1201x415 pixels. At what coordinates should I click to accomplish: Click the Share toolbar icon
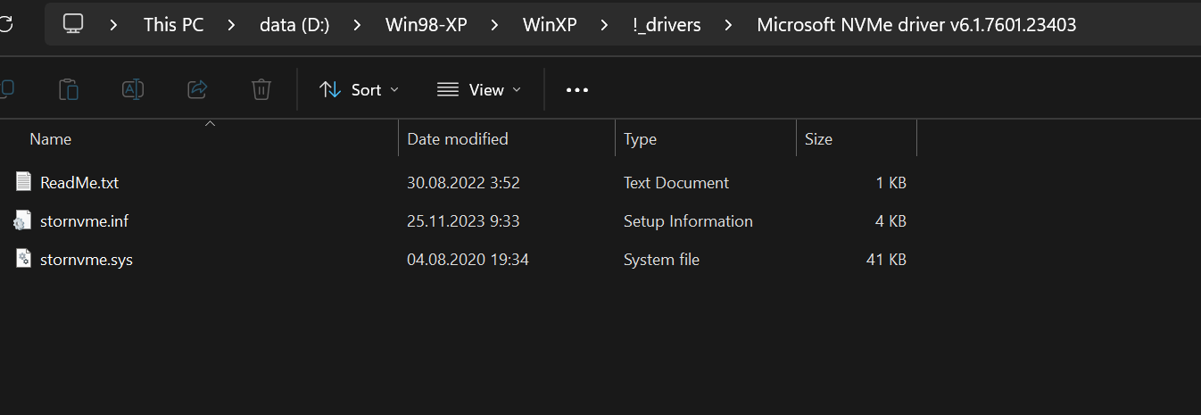click(x=197, y=89)
